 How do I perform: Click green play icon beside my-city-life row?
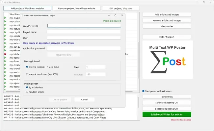tap(5, 32)
